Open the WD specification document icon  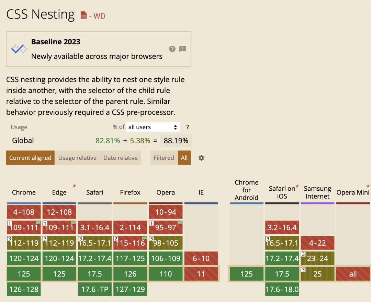pos(83,15)
